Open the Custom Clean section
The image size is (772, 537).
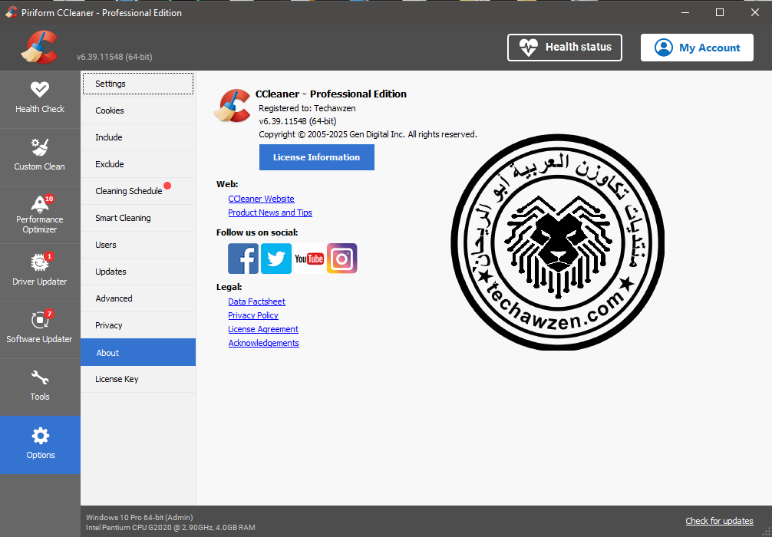(40, 157)
